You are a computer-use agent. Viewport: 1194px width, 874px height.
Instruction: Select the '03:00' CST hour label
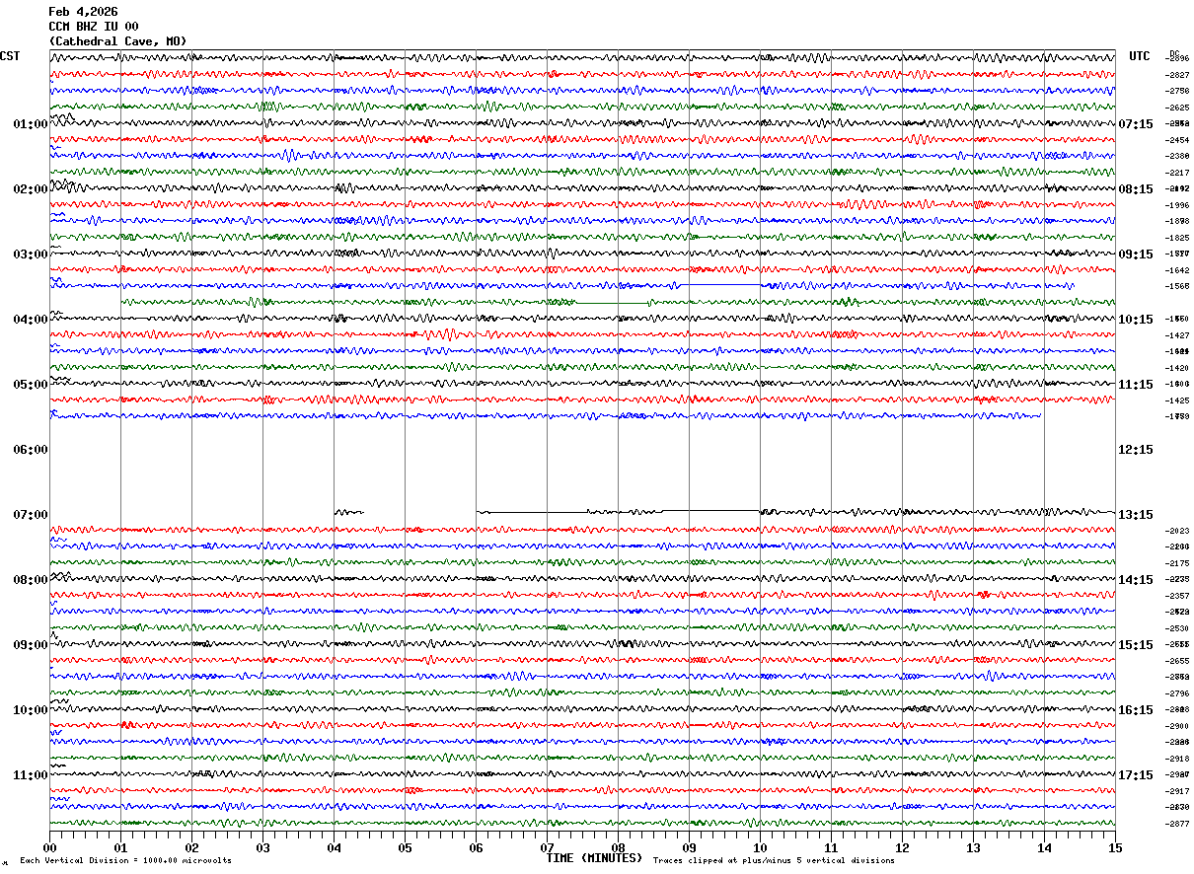(x=31, y=255)
